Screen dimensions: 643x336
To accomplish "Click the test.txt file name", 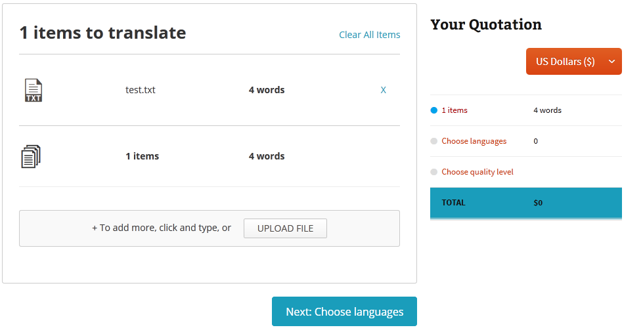I will (141, 90).
